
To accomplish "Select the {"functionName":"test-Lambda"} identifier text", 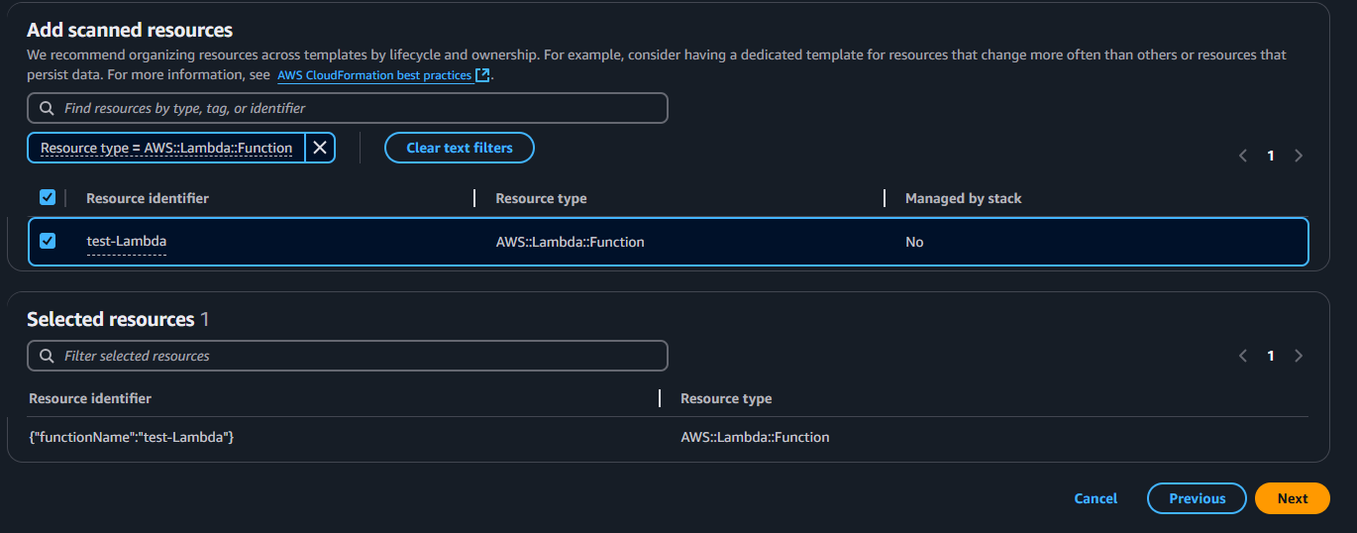I will pyautogui.click(x=132, y=437).
